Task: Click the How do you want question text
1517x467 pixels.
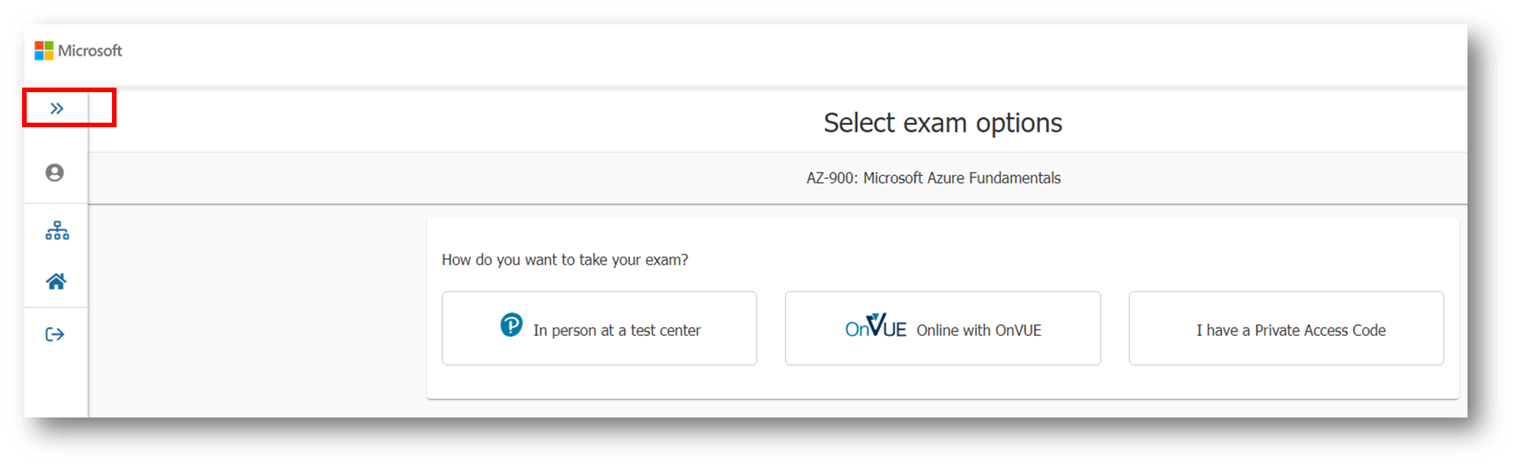Action: [565, 260]
